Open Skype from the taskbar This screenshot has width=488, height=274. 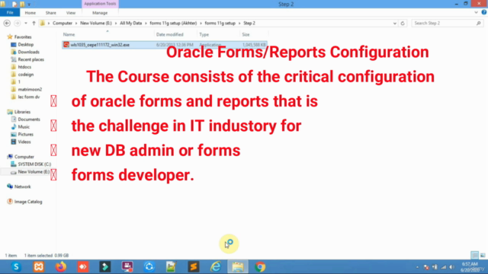click(16, 266)
